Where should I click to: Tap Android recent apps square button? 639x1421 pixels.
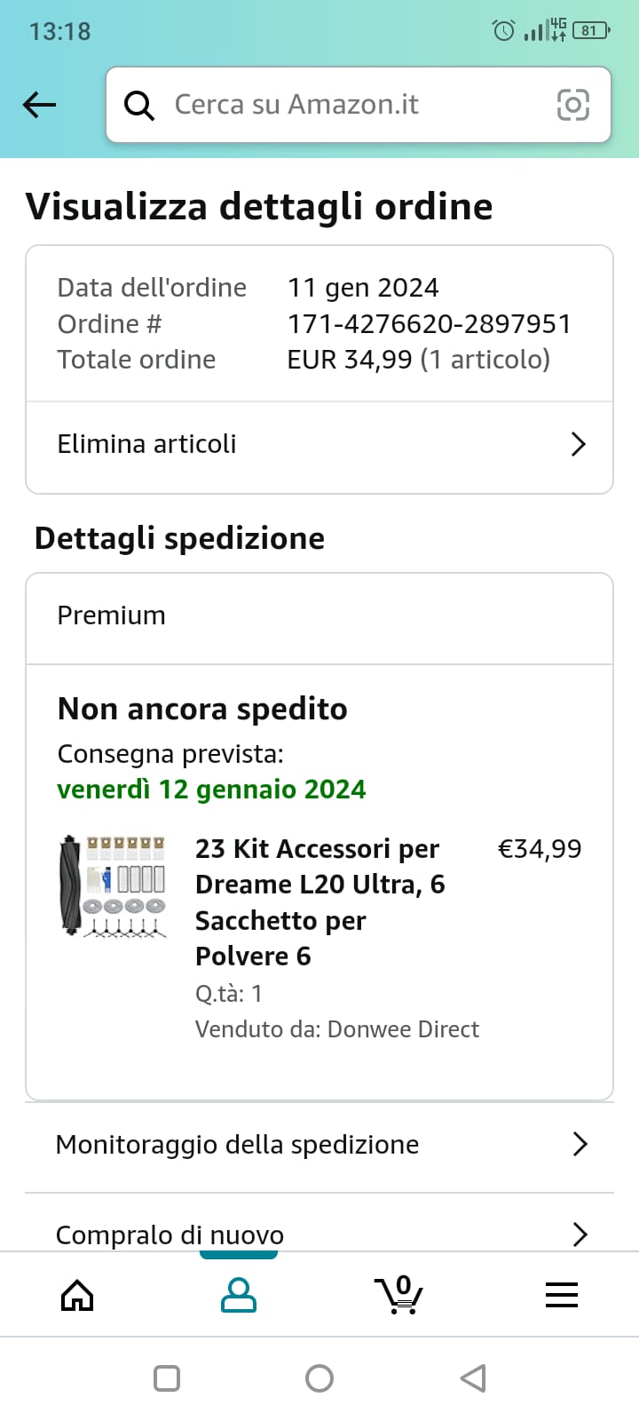pos(167,1378)
